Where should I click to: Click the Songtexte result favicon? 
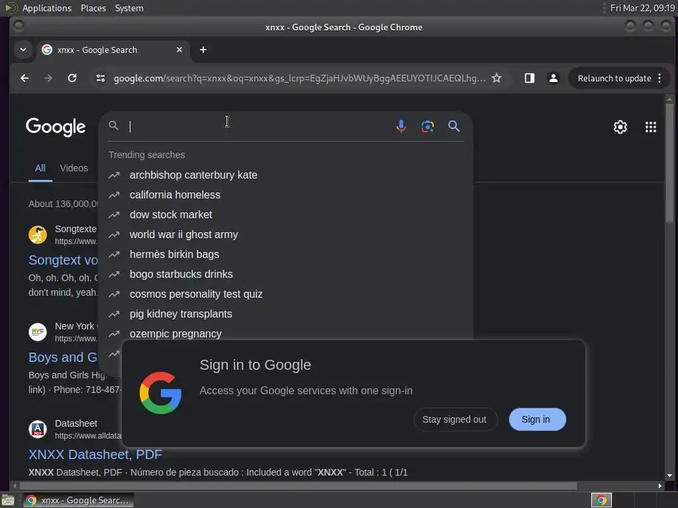pyautogui.click(x=38, y=235)
